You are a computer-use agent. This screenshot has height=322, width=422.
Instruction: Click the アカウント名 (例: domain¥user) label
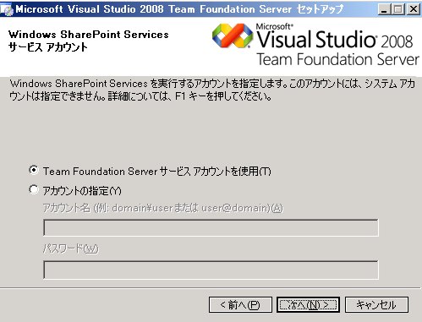coord(163,208)
